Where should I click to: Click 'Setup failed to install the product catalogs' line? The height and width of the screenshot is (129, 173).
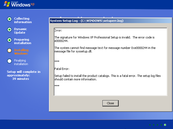point(108,76)
